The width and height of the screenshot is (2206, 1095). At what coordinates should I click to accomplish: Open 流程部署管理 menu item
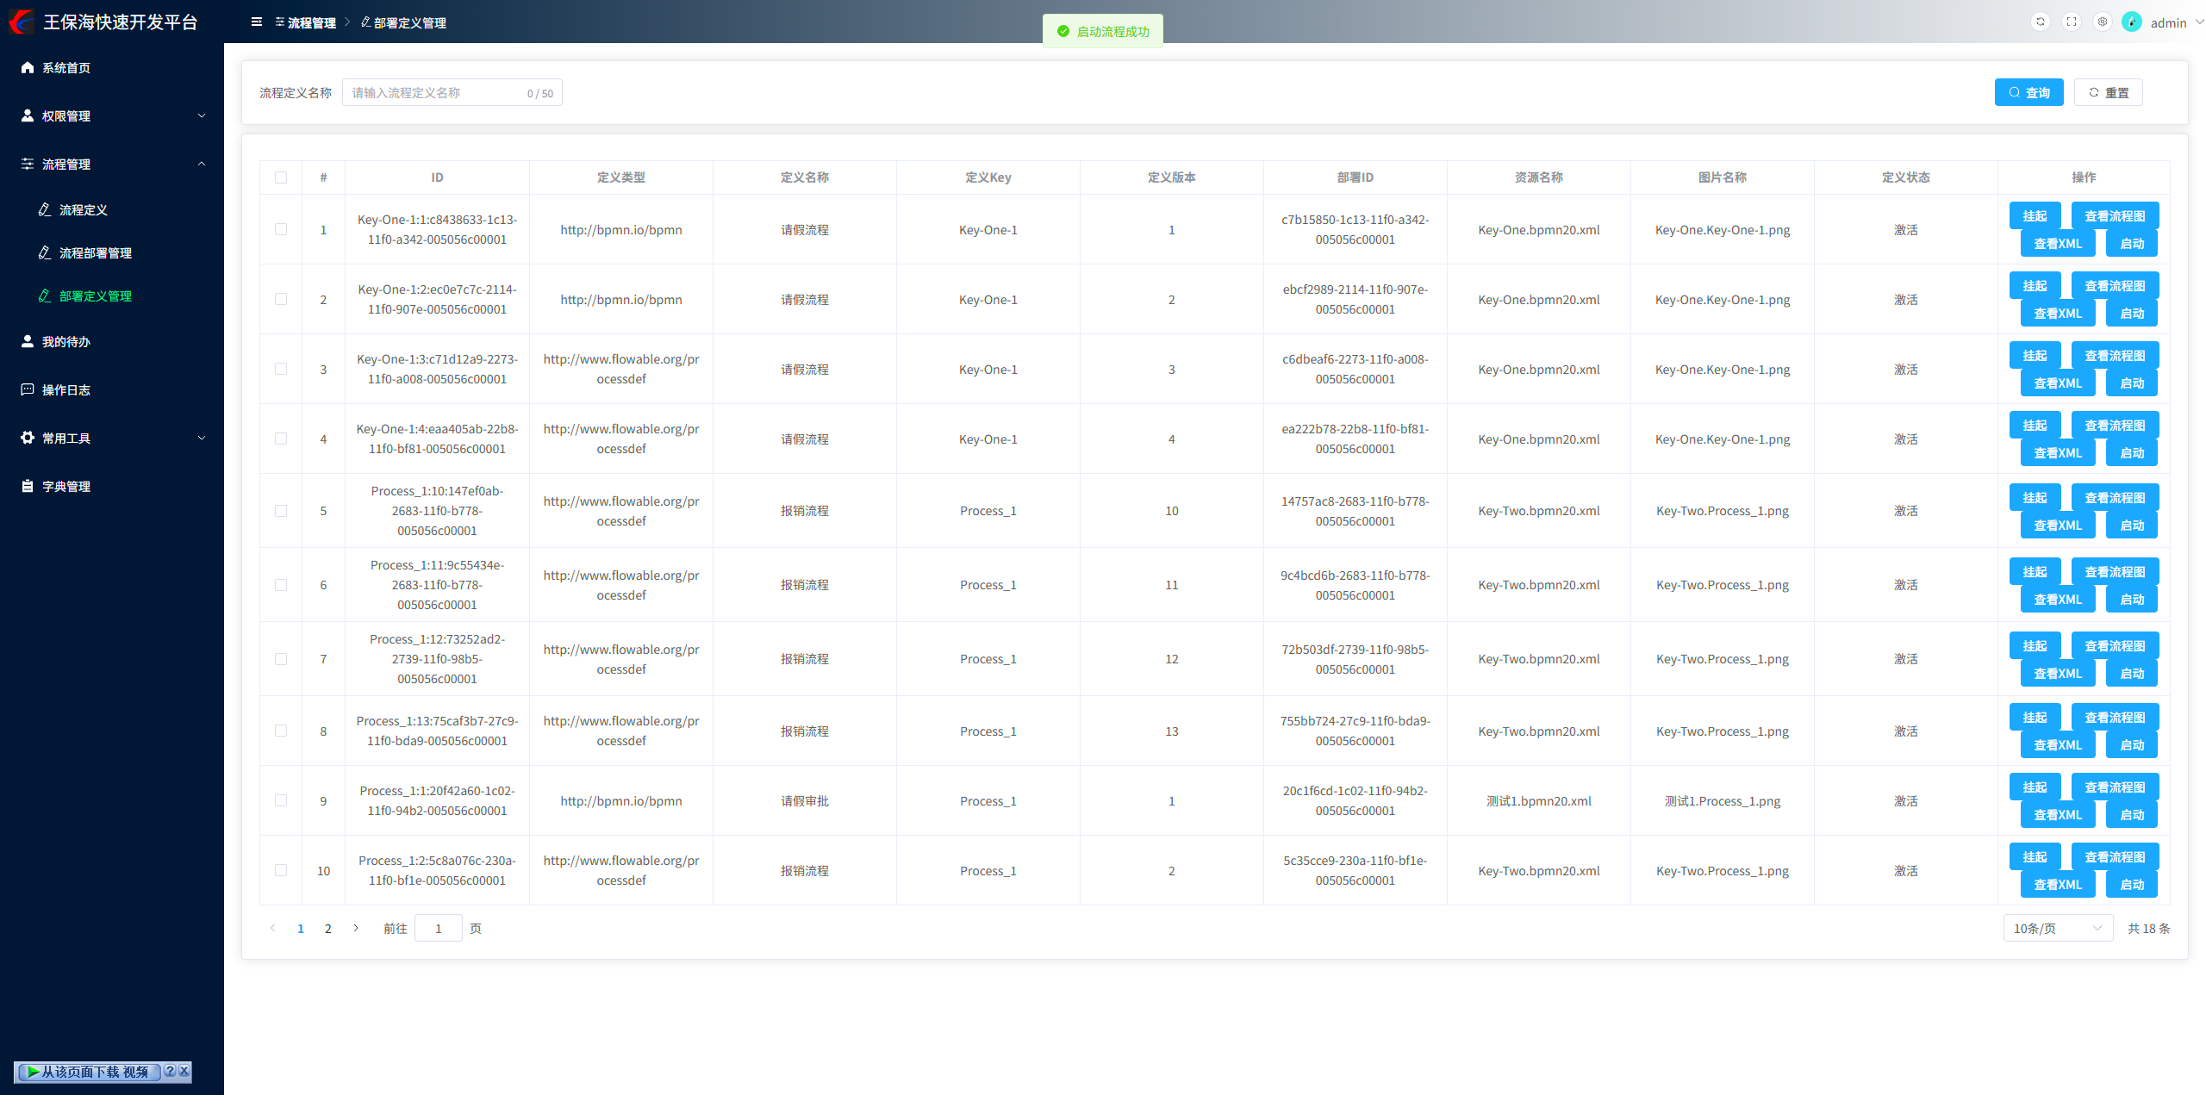(95, 253)
